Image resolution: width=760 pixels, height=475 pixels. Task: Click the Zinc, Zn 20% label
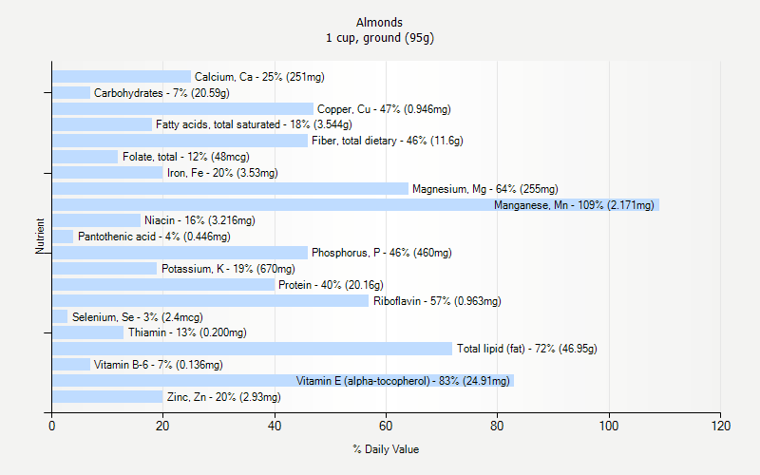[224, 397]
